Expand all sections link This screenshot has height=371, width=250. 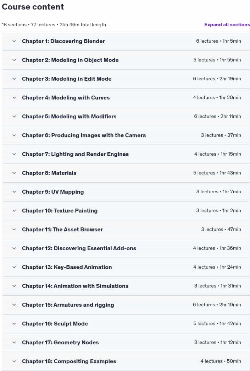pos(227,25)
